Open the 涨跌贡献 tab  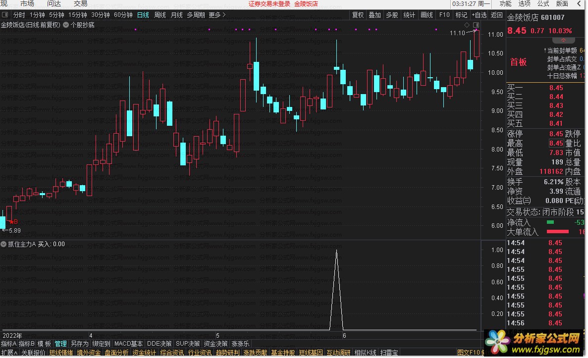click(256, 353)
